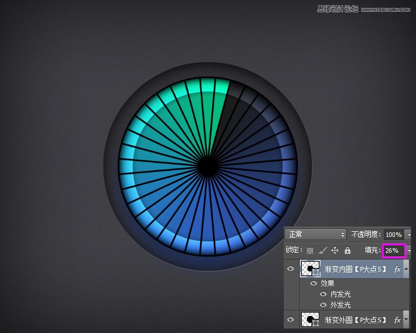Select the 渐变外圆【P大点S】 layer name
Screen dimensions: 416x333
[355, 320]
